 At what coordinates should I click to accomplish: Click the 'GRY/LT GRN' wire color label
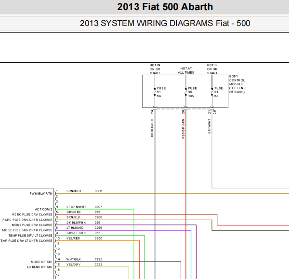coord(76,233)
